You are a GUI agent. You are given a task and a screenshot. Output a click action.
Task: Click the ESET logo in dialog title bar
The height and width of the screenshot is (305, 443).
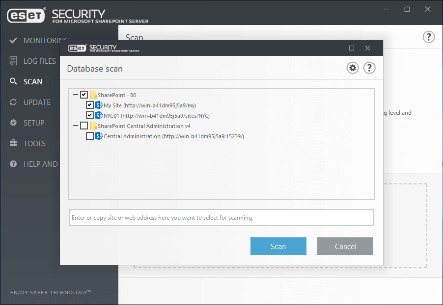click(x=77, y=48)
